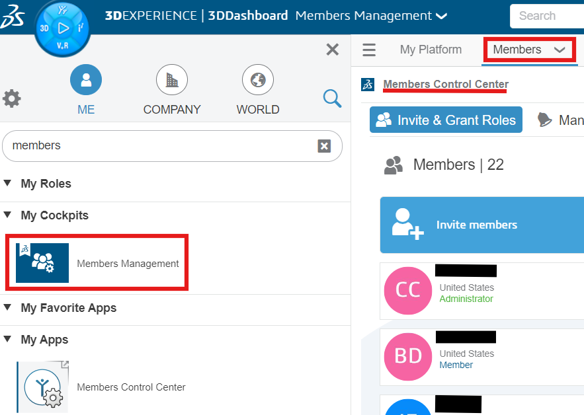
Task: Open the Members Management cockpit thumbnail
Action: coord(42,263)
